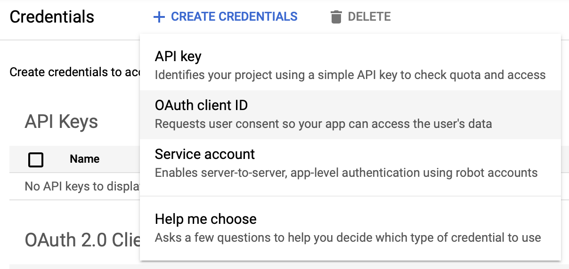This screenshot has height=269, width=569.
Task: Tick the select-all checkbox in API Keys table
Action: (x=36, y=159)
